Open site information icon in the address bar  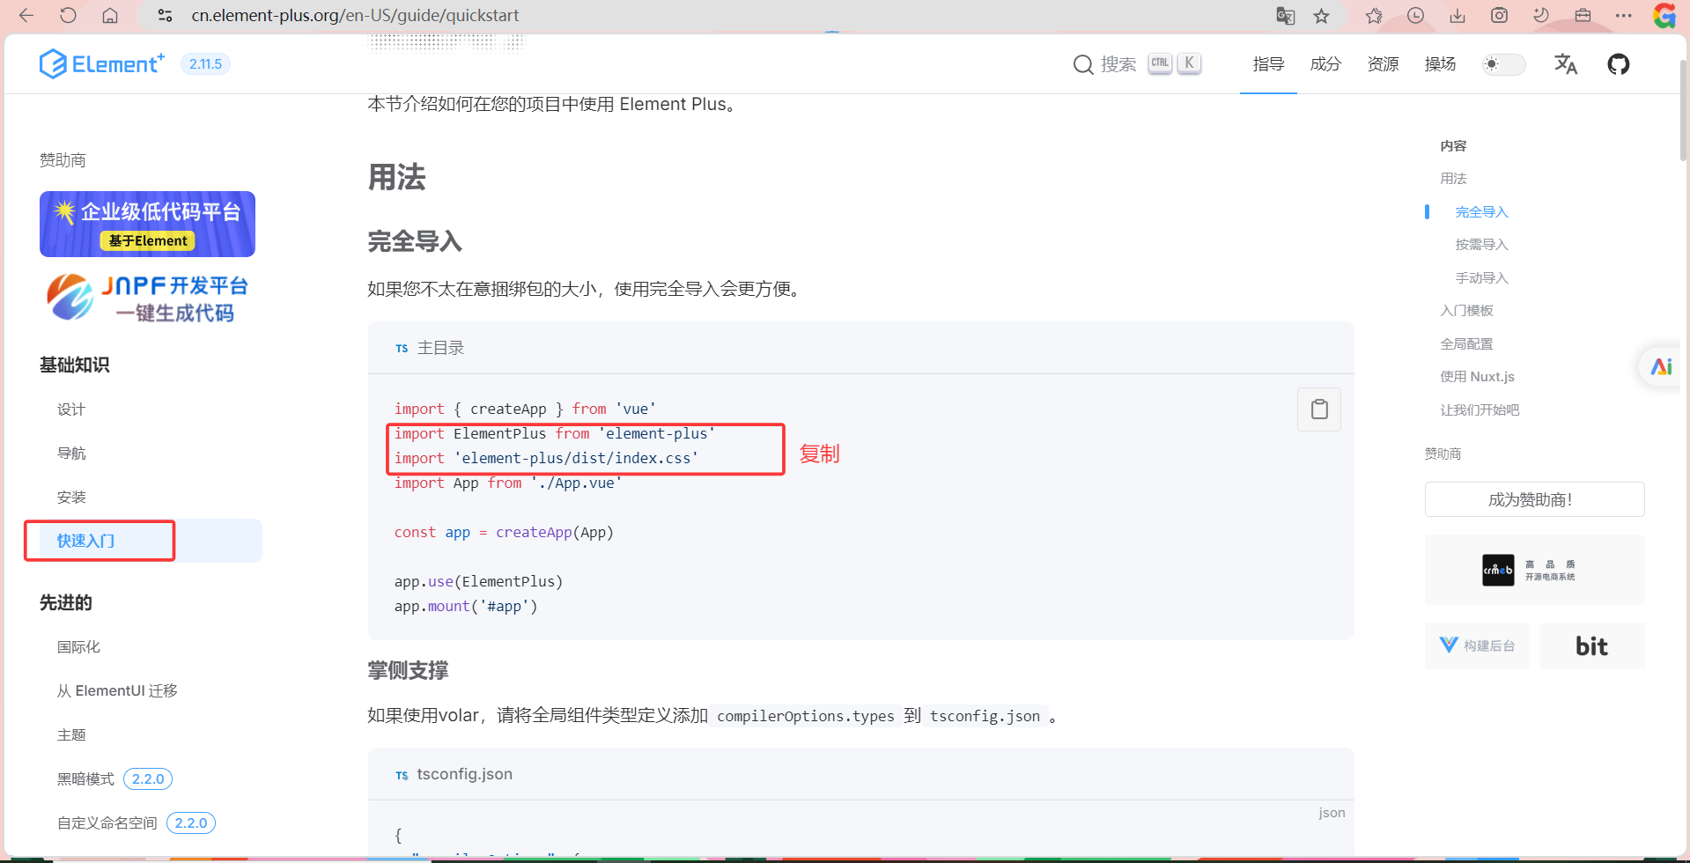(165, 15)
